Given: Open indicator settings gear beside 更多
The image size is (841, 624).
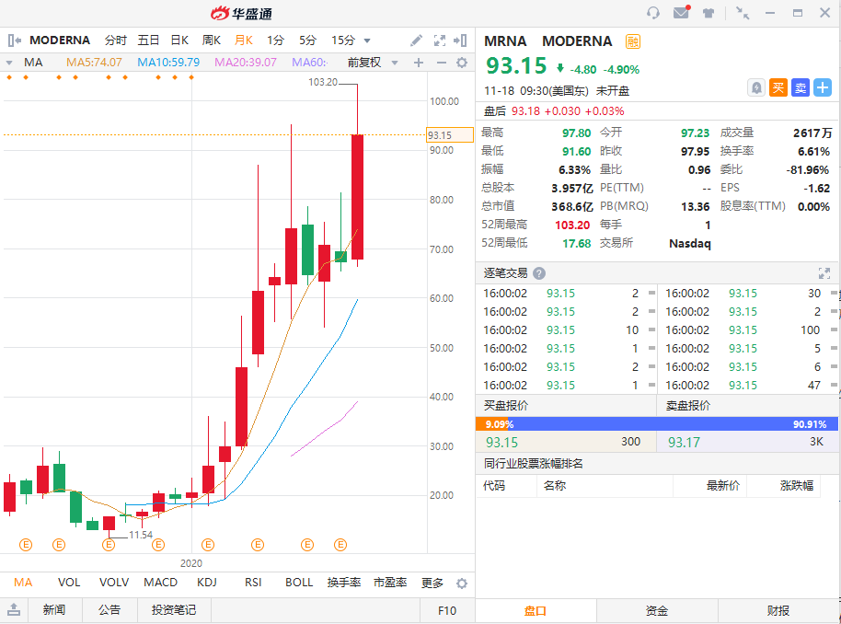Looking at the screenshot, I should click(462, 584).
